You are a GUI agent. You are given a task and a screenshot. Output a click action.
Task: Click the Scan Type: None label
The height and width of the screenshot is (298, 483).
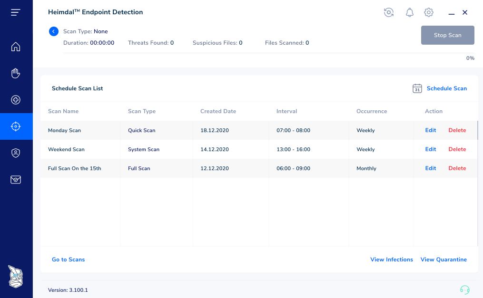click(85, 31)
